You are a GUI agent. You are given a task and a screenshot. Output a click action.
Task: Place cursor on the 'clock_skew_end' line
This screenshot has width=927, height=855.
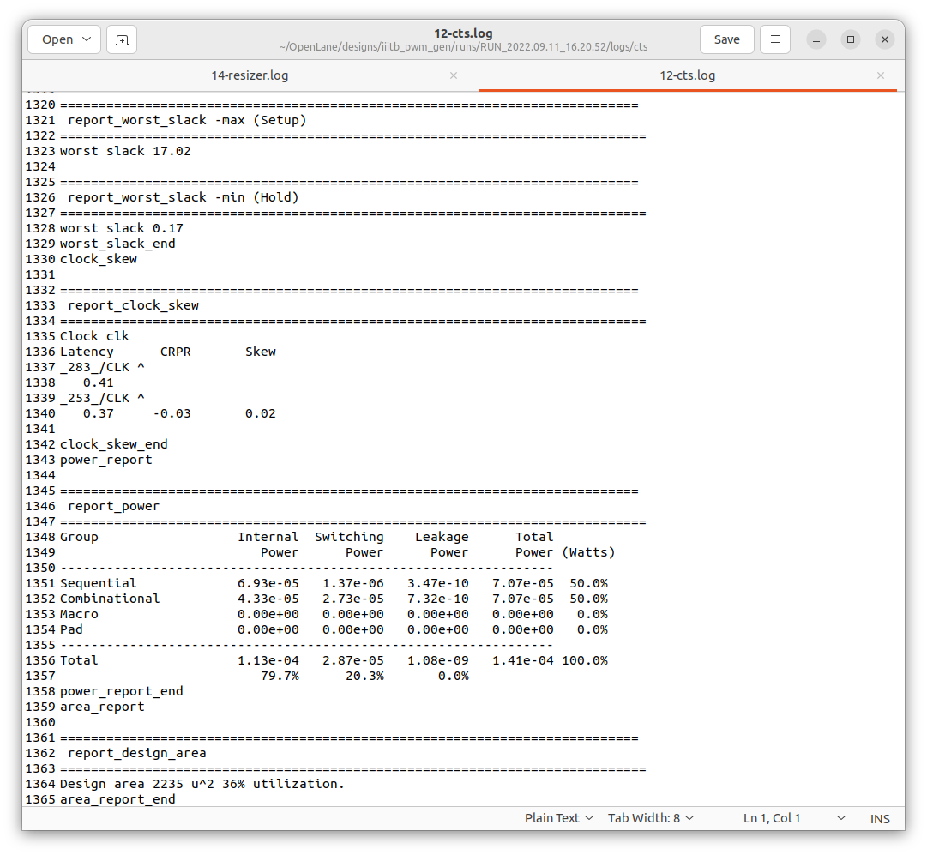(x=114, y=443)
